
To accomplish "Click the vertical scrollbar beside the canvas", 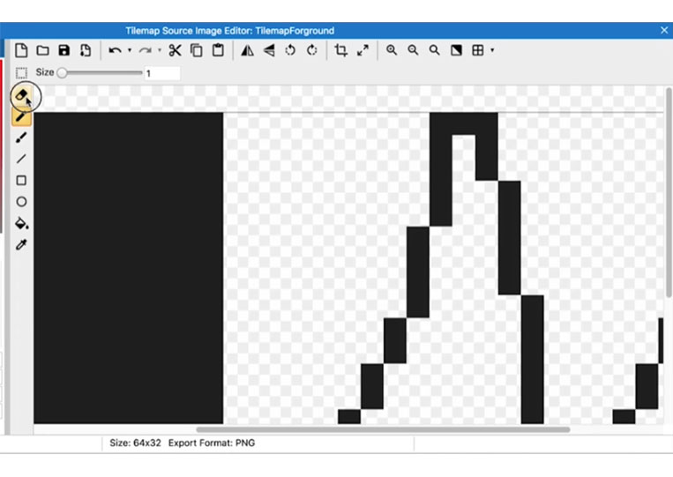I will [x=669, y=192].
